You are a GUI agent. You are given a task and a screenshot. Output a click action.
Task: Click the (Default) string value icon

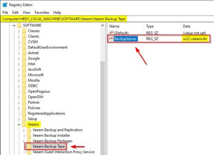pyautogui.click(x=111, y=33)
